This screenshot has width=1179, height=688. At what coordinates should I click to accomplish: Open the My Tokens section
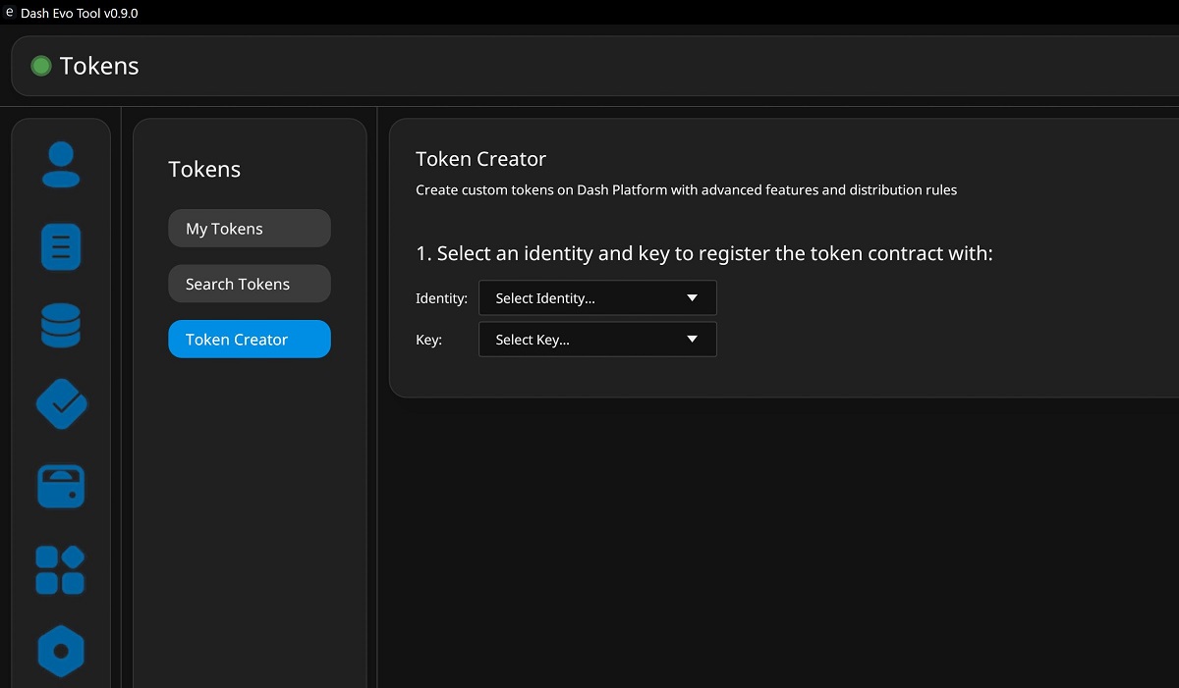click(x=250, y=229)
